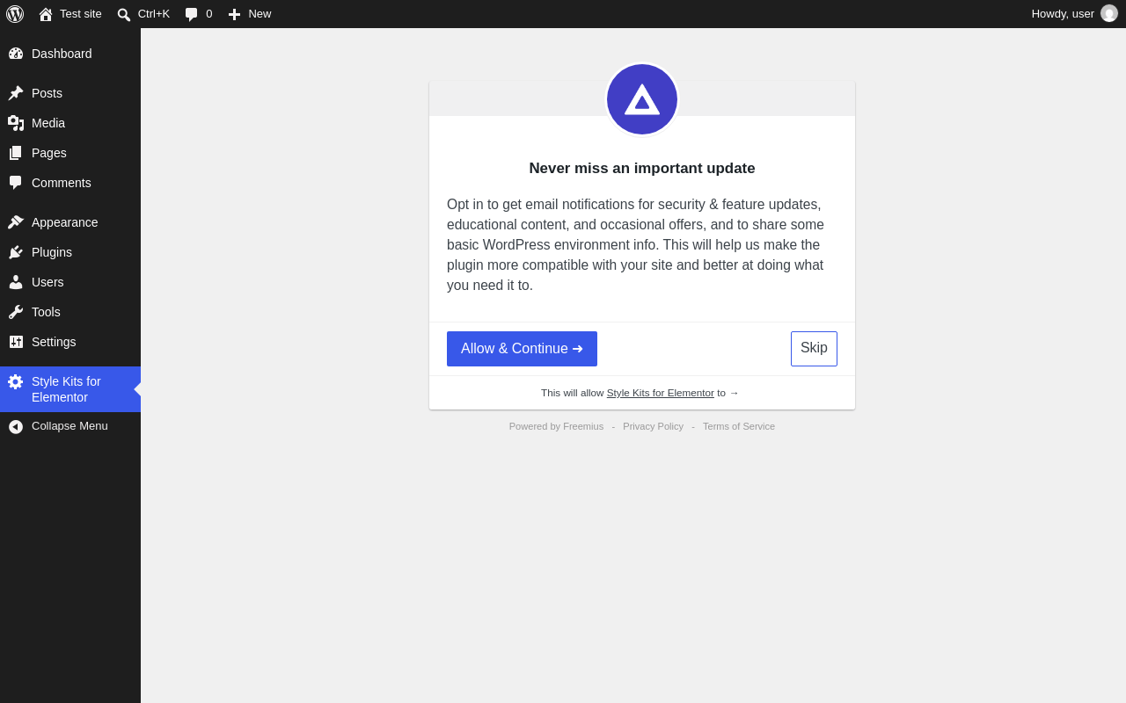Click the Posts pushpin icon

pos(16,93)
